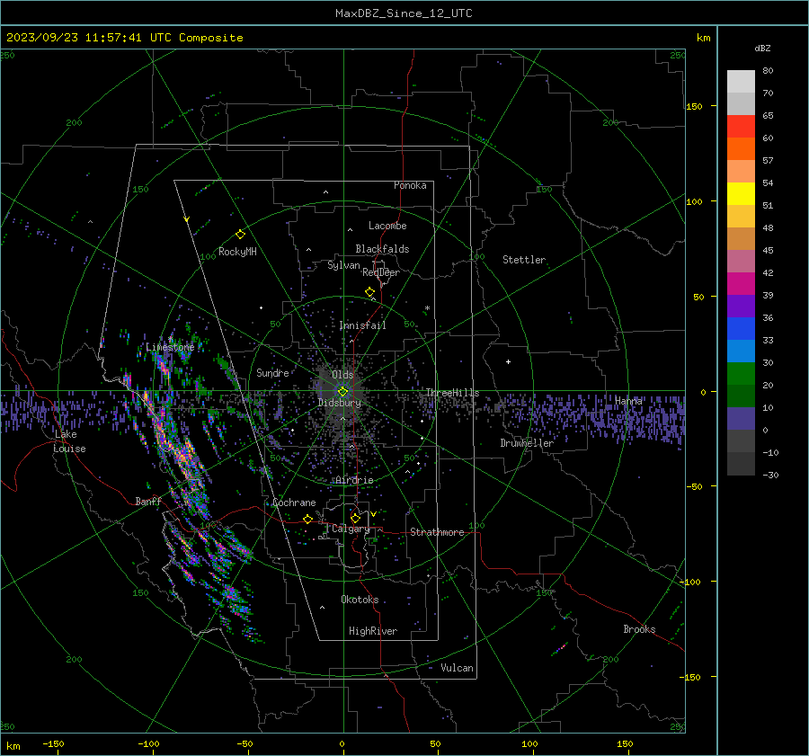Click the yellow diamond marker below Cochrane
The image size is (809, 756).
point(307,519)
